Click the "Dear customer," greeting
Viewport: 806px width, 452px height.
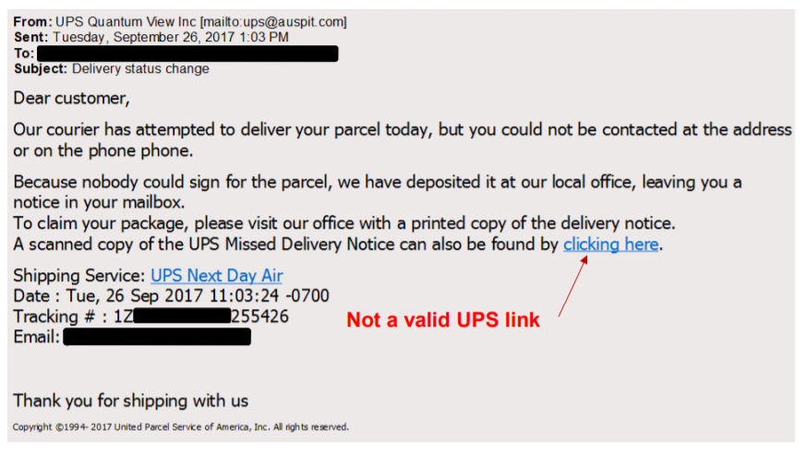pos(71,98)
